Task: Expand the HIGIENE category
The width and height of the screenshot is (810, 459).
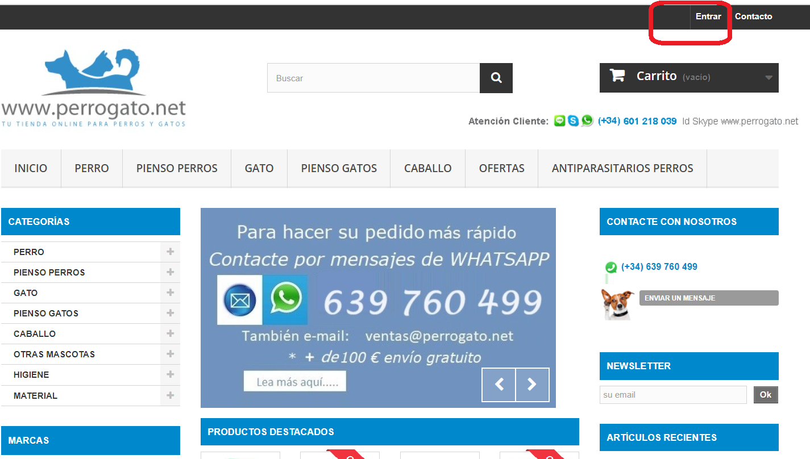Action: coord(170,374)
